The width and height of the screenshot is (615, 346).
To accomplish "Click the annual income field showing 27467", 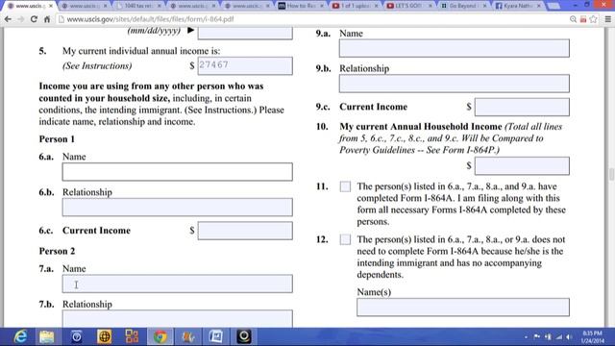I will coord(245,65).
